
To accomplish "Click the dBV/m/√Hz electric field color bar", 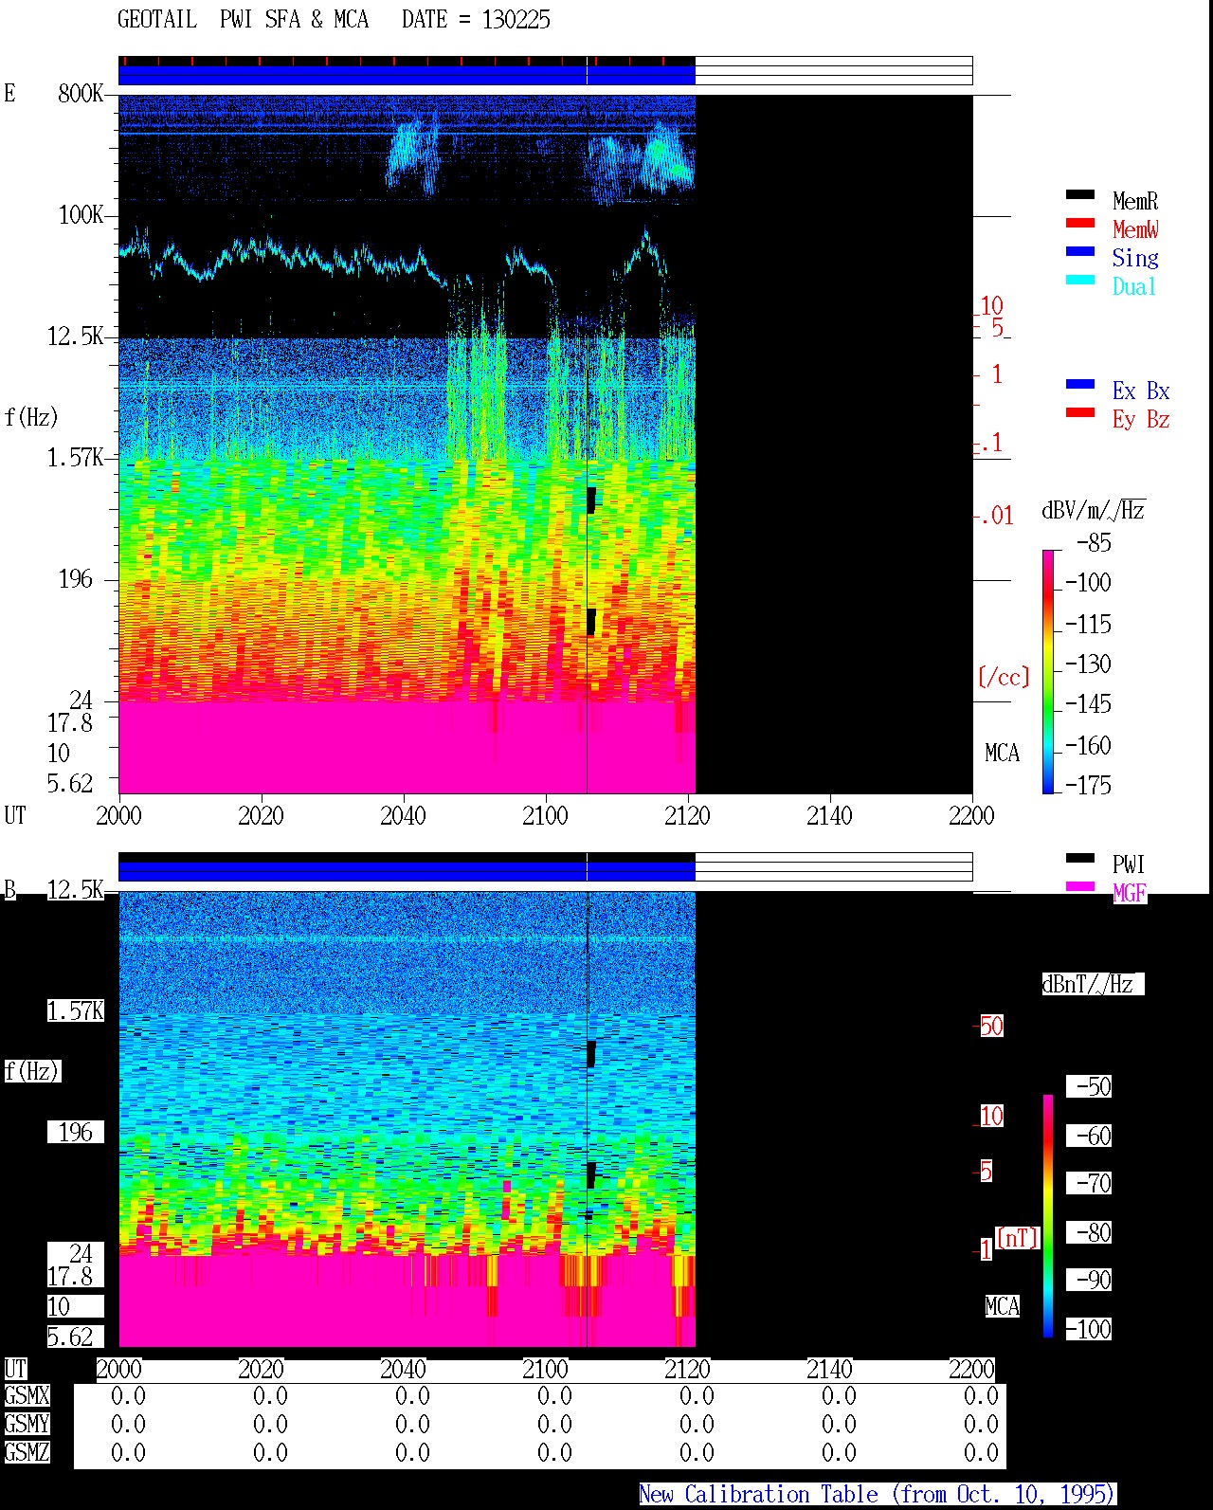I will (1048, 671).
